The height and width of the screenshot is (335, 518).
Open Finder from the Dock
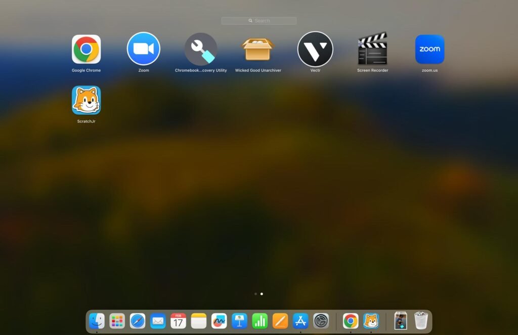click(97, 321)
